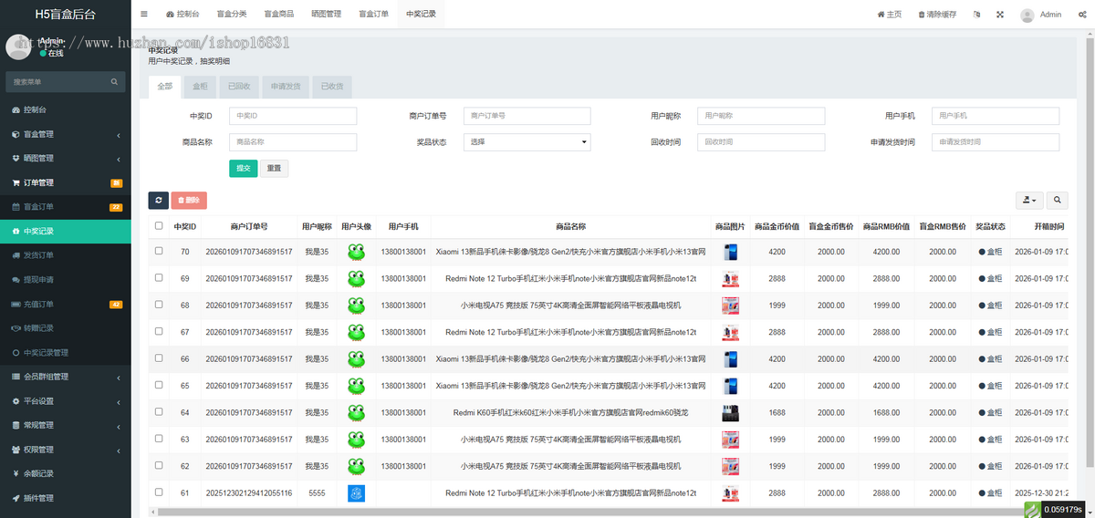Click the fullscreen icon in the top bar

999,15
